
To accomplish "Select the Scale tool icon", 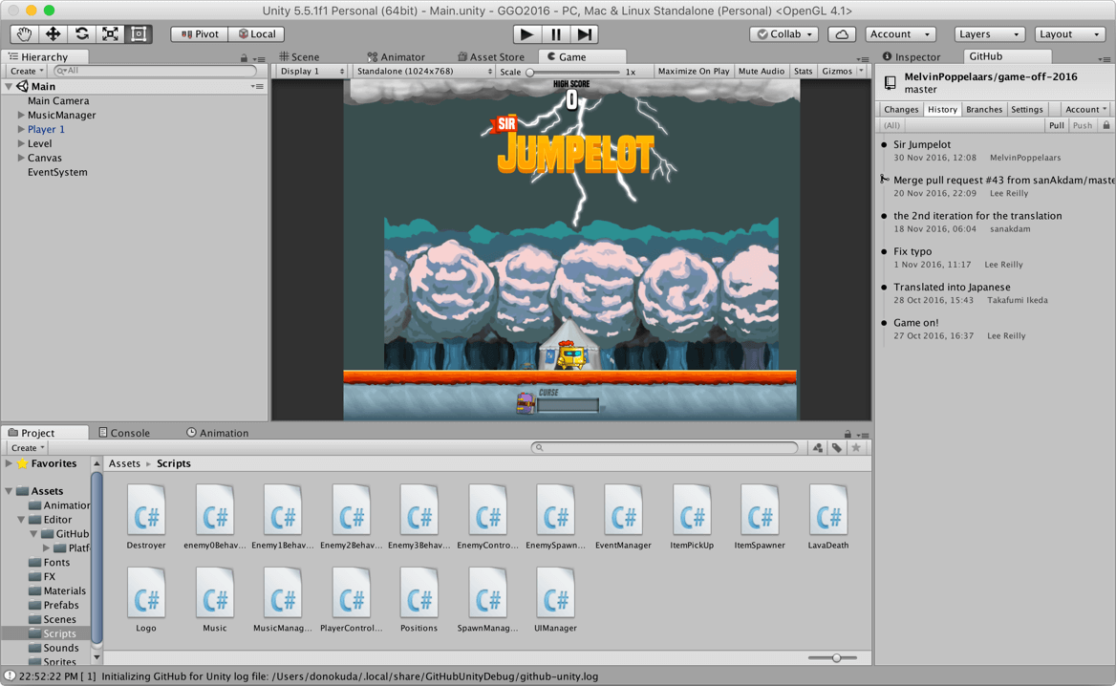I will click(110, 33).
